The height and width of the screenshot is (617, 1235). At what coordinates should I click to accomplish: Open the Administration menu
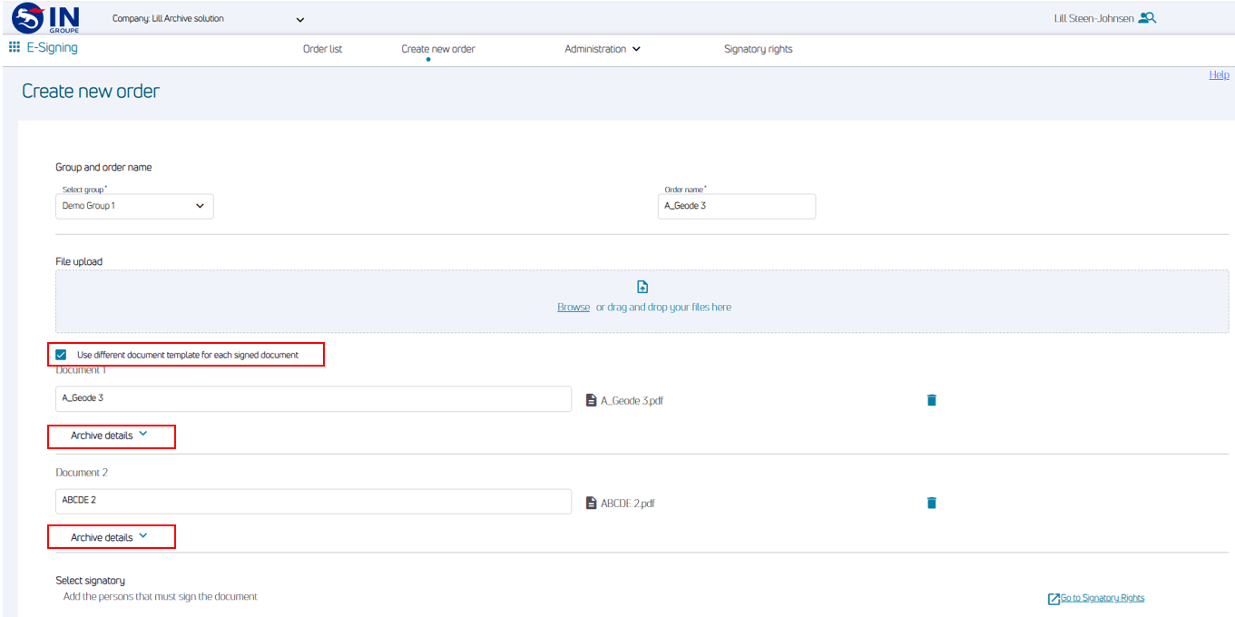tap(602, 49)
